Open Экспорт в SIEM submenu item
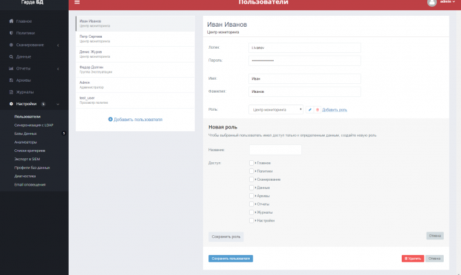 tap(27, 159)
